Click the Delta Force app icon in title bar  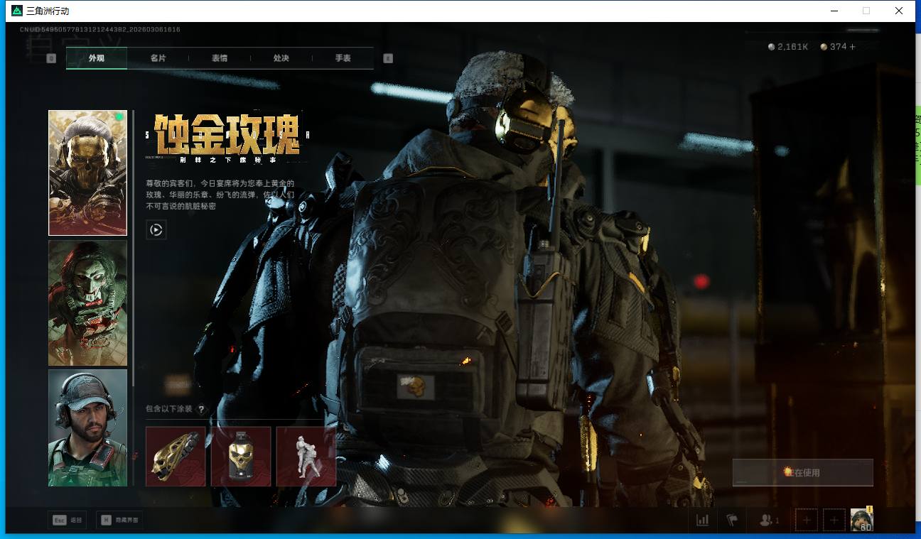pos(17,11)
